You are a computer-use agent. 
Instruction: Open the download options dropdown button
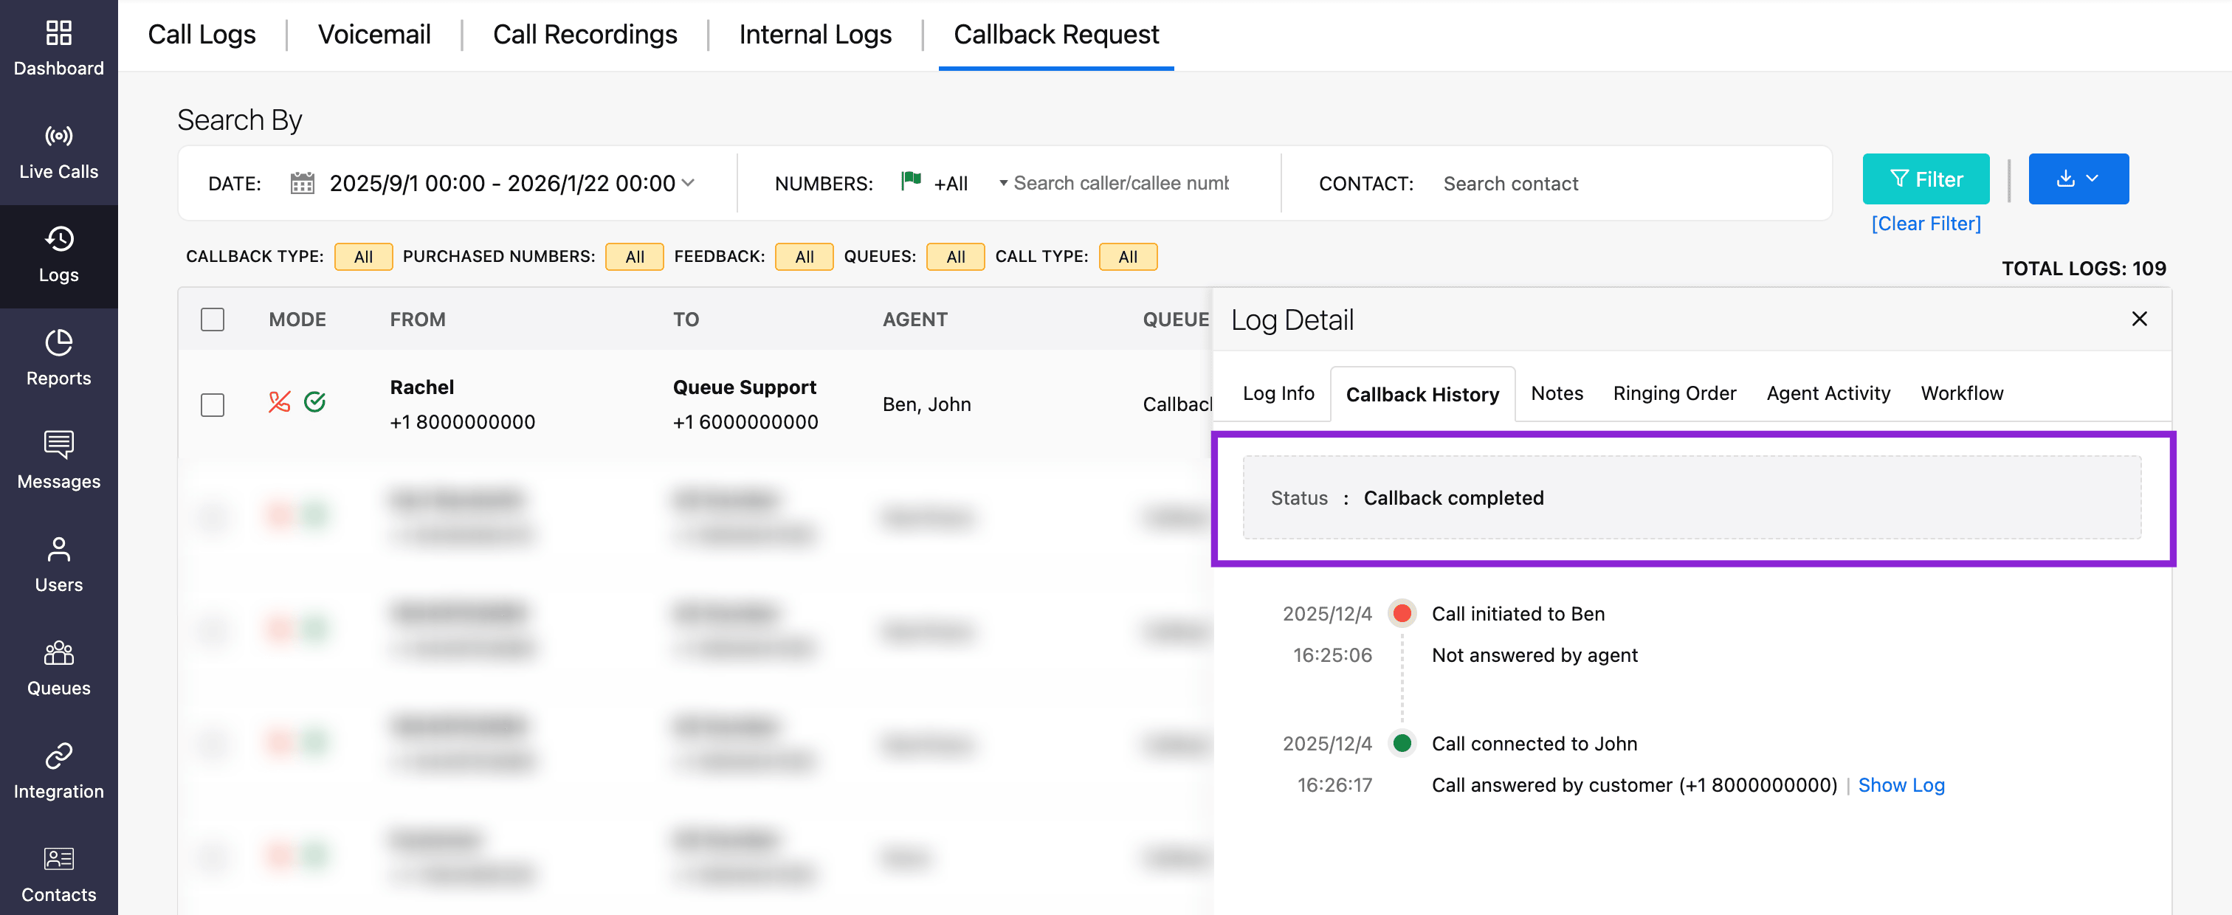click(2078, 179)
